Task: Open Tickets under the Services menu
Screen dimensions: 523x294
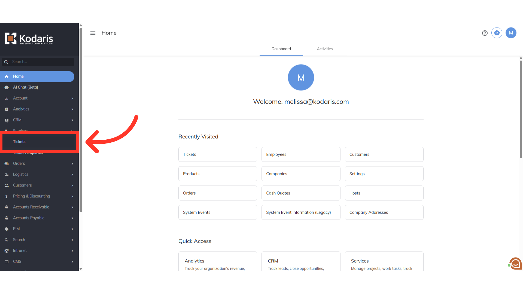Action: [x=19, y=142]
